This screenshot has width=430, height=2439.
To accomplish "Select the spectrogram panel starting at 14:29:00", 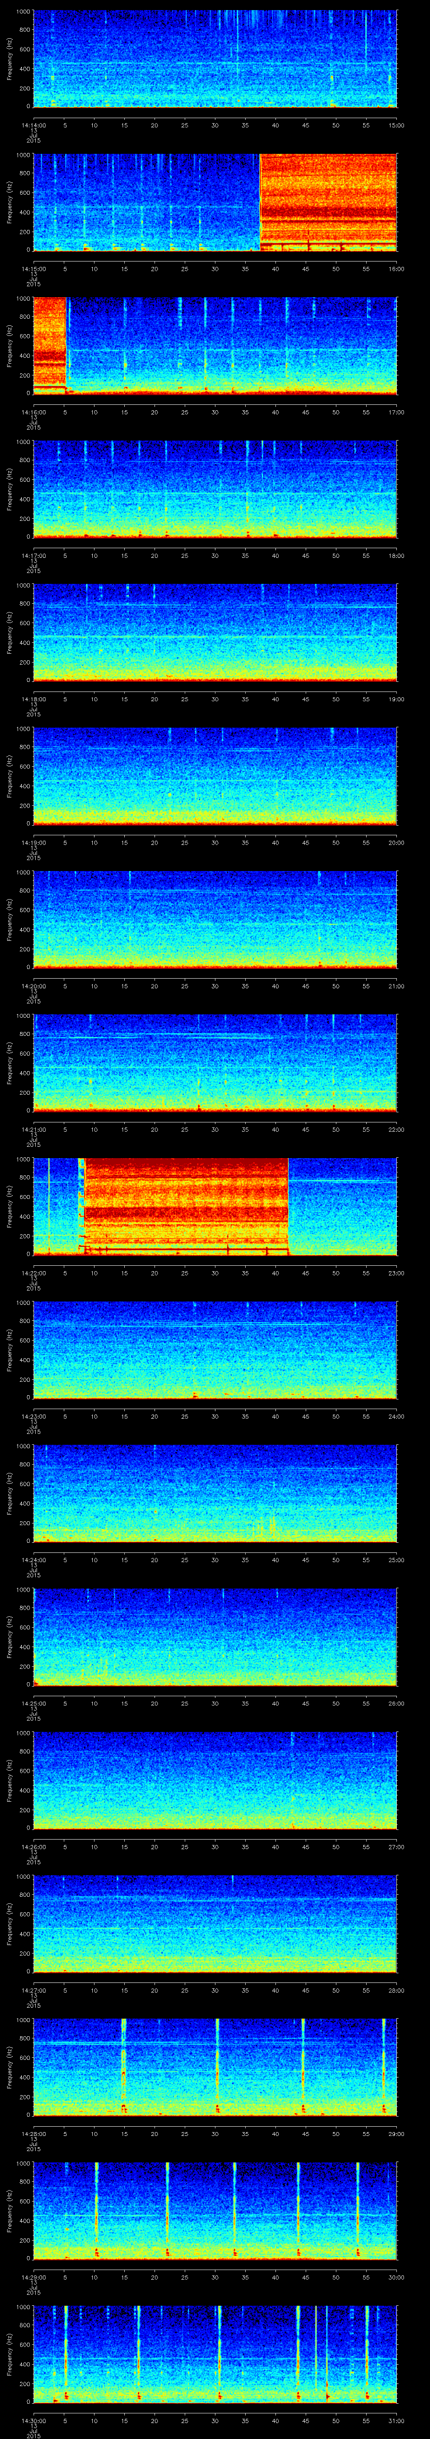I will click(x=215, y=2211).
